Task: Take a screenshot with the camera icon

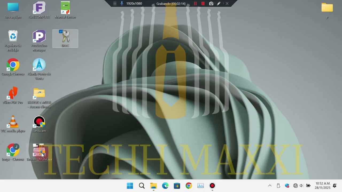Action: point(211,3)
